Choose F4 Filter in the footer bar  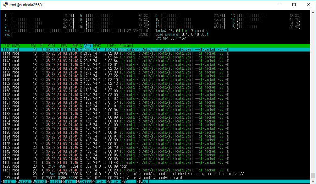53,181
